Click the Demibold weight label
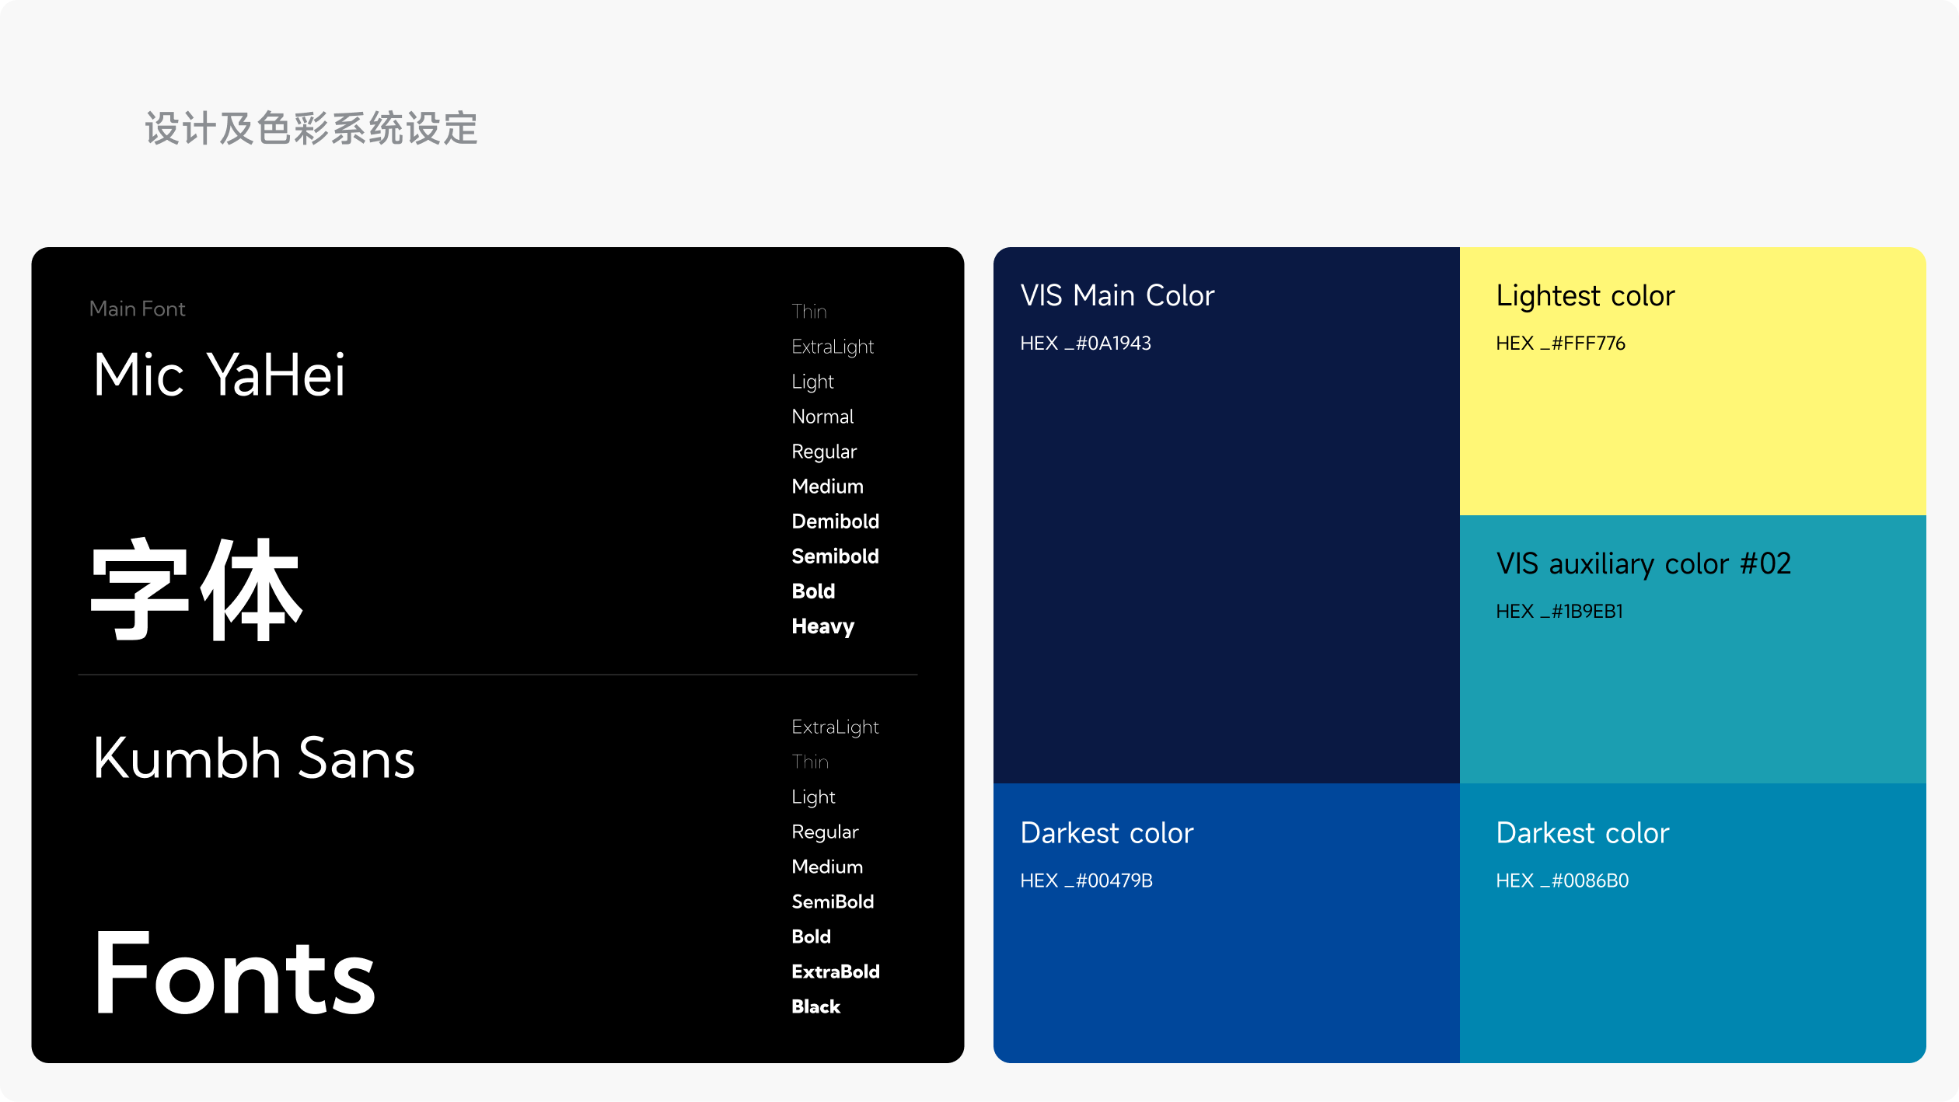This screenshot has width=1959, height=1102. point(835,521)
